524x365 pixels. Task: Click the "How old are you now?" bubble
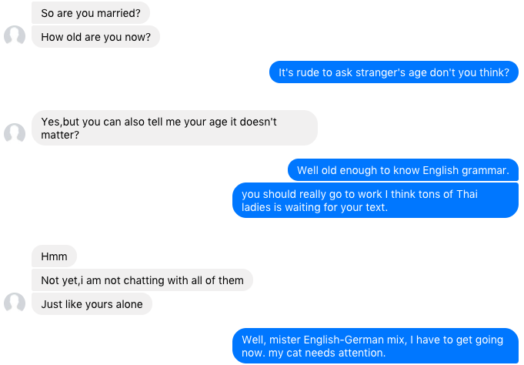tap(95, 36)
